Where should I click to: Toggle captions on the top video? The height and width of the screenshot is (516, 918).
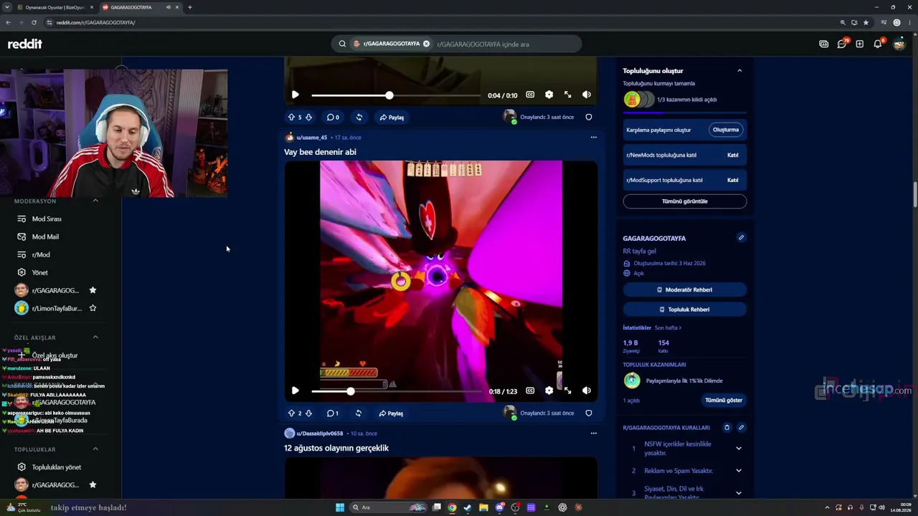coord(530,95)
